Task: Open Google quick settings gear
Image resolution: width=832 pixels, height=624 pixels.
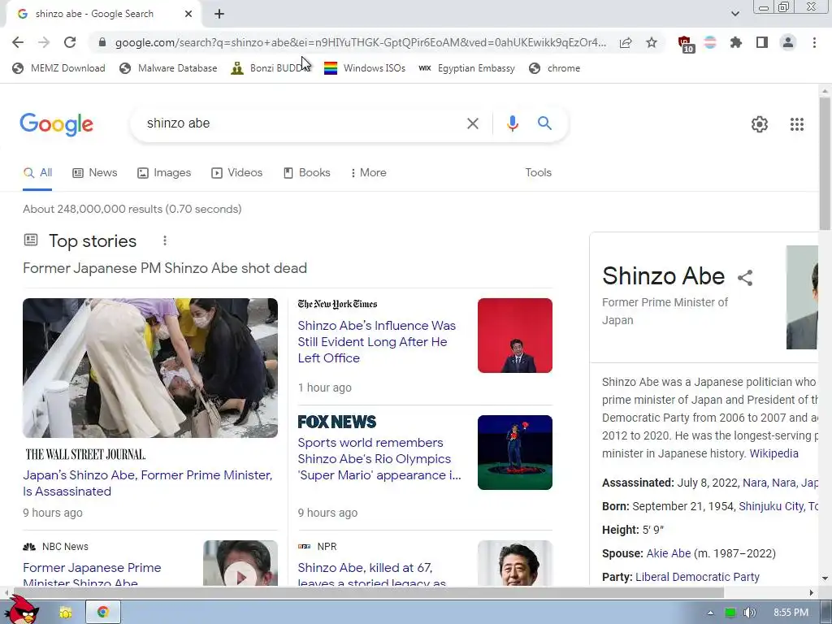Action: point(760,124)
